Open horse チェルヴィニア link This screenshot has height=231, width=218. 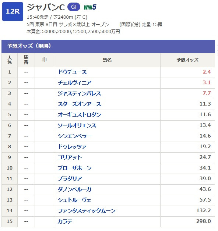tap(74, 83)
